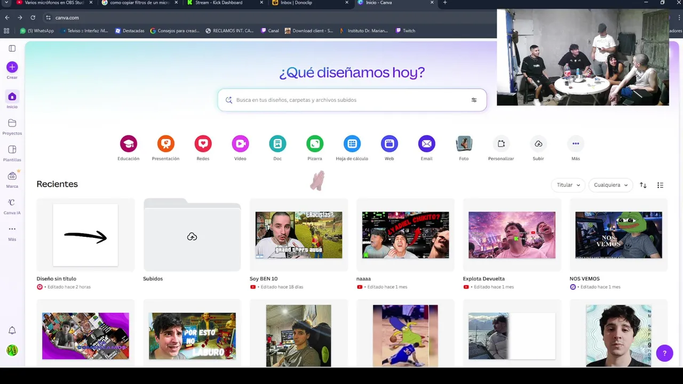Open the WhatsApp bookmark

click(37, 31)
